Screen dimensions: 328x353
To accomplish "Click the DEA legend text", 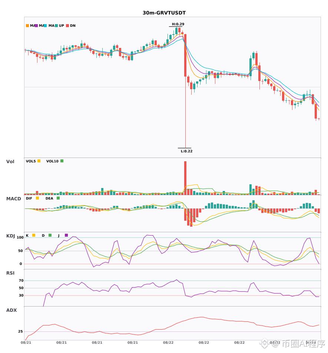I will (x=49, y=198).
